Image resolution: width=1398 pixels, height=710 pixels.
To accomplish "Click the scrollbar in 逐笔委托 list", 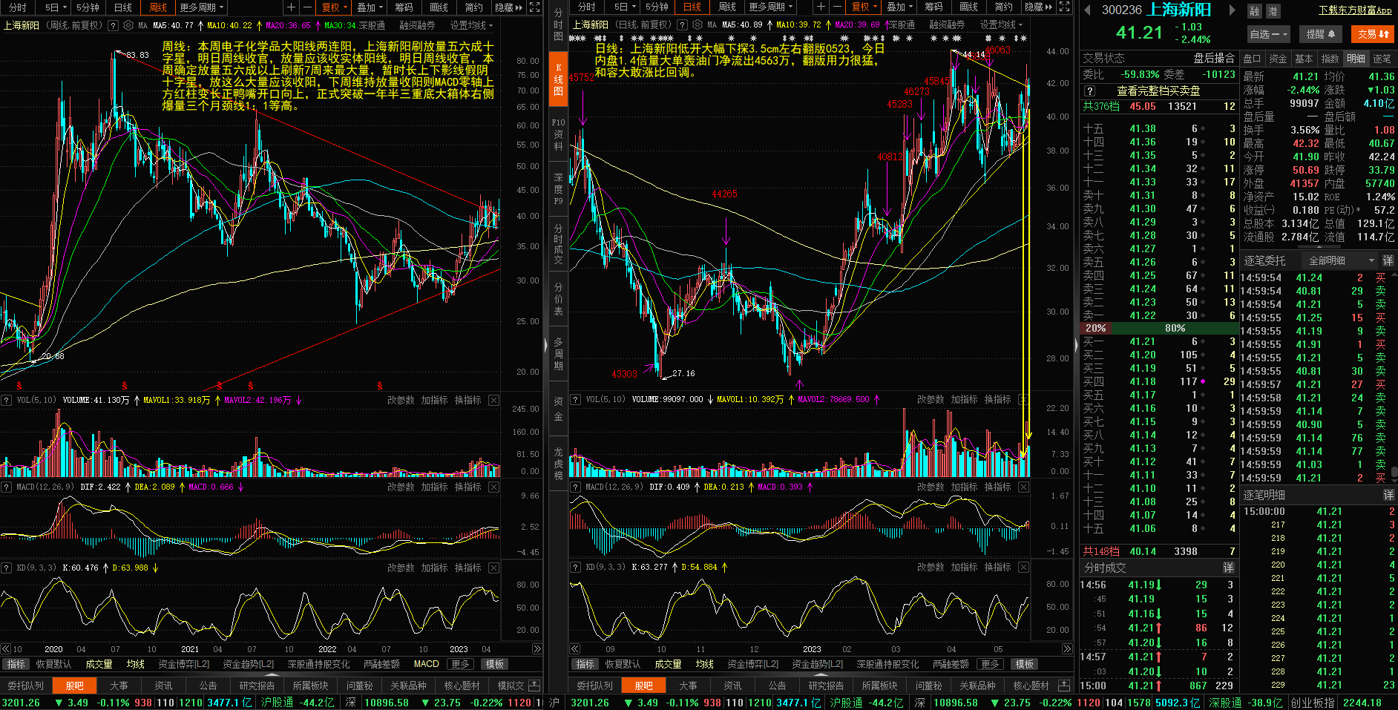I will (x=1394, y=472).
